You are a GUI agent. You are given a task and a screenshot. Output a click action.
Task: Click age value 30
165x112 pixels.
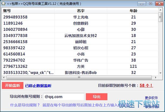coord(134,29)
